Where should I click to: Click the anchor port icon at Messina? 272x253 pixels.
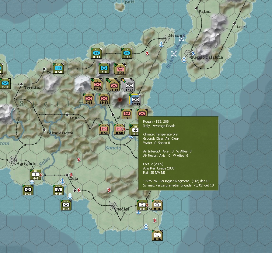(161, 44)
